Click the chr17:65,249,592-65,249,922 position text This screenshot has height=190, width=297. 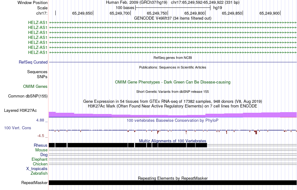click(x=205, y=2)
